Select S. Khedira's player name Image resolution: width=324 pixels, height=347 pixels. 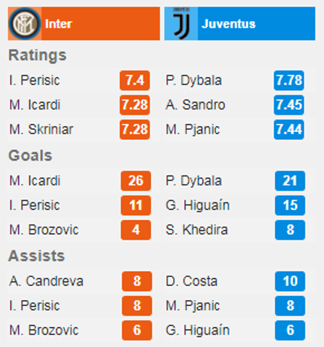pos(197,230)
